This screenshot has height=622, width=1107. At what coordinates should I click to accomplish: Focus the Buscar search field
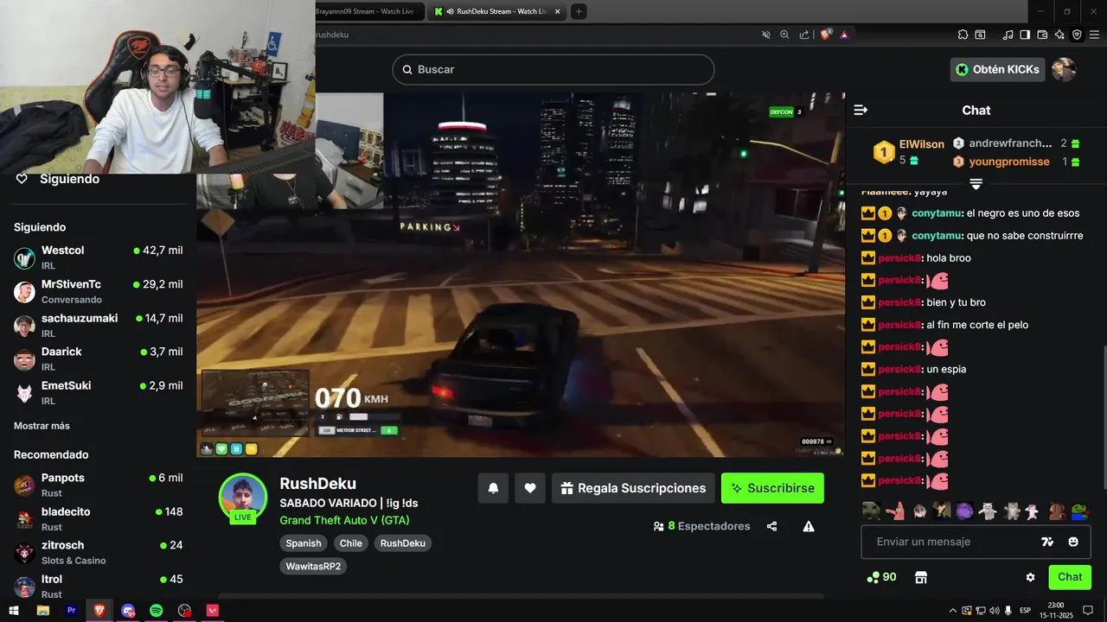pos(553,69)
